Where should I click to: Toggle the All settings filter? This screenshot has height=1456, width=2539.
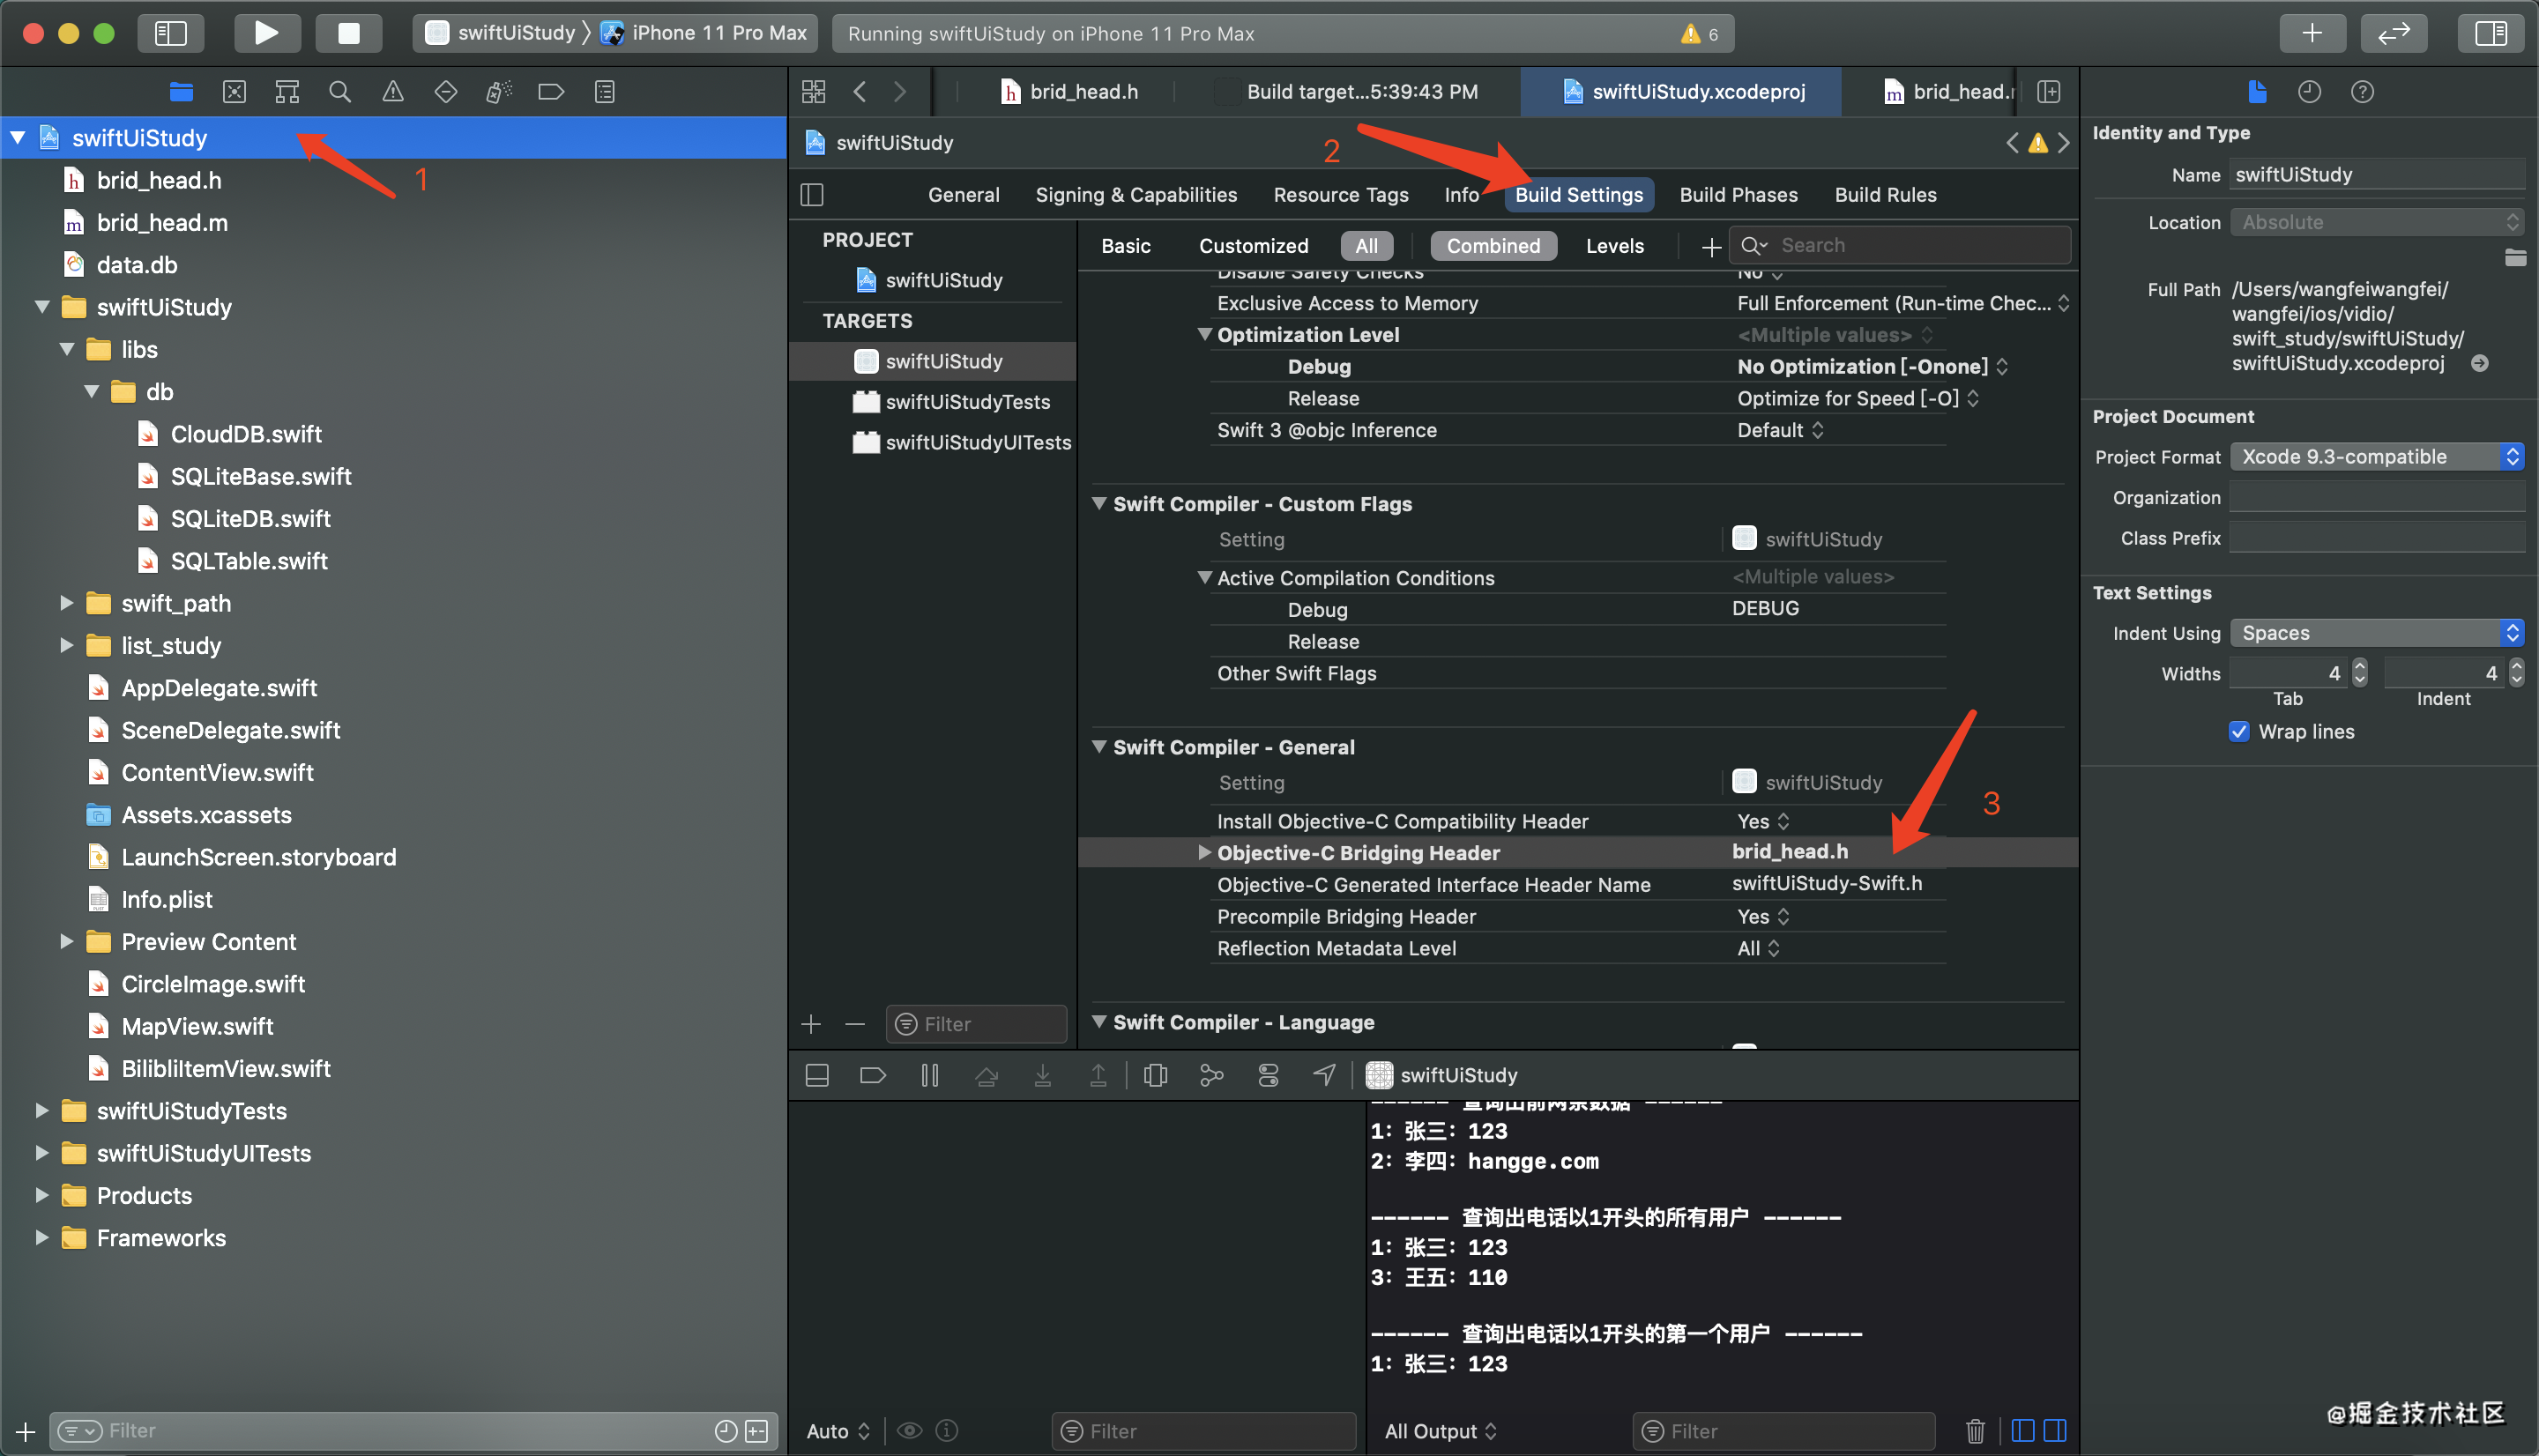1366,246
